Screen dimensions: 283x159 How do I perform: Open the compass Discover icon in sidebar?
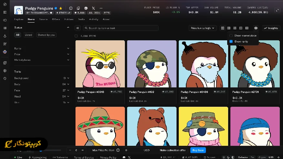[5, 4]
